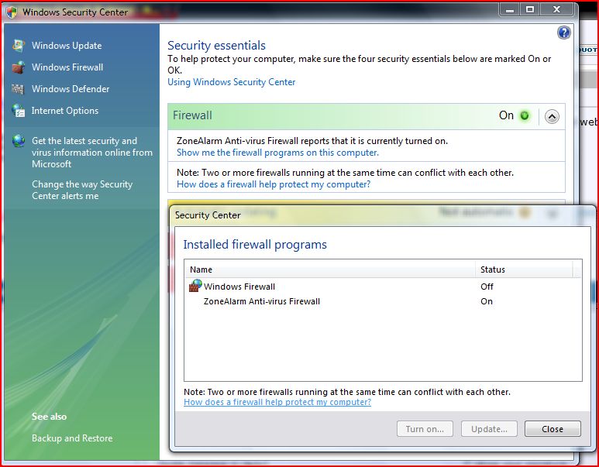Open Windows Update from sidebar icon
This screenshot has height=467, width=599.
pyautogui.click(x=18, y=46)
